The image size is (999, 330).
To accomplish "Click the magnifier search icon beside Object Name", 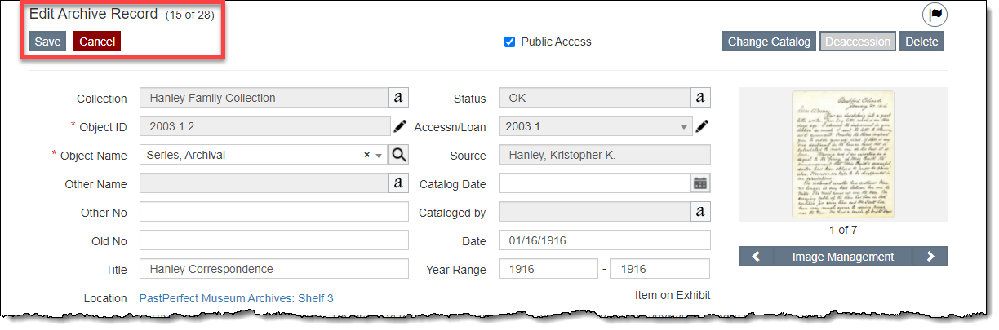I will click(398, 155).
